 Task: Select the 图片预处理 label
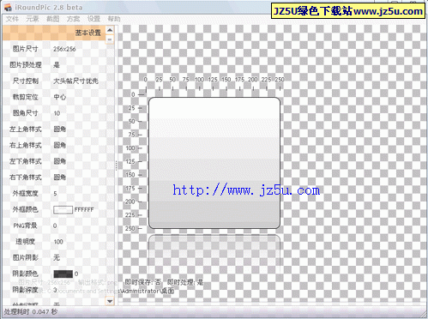26,65
